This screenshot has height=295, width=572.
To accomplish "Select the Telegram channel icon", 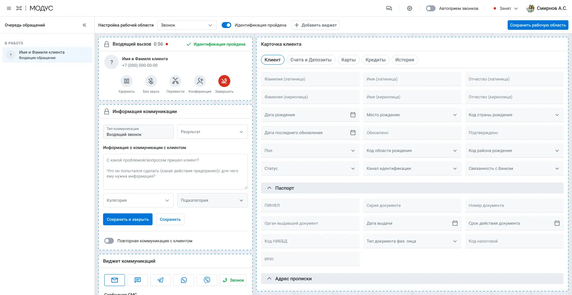I will 161,280.
